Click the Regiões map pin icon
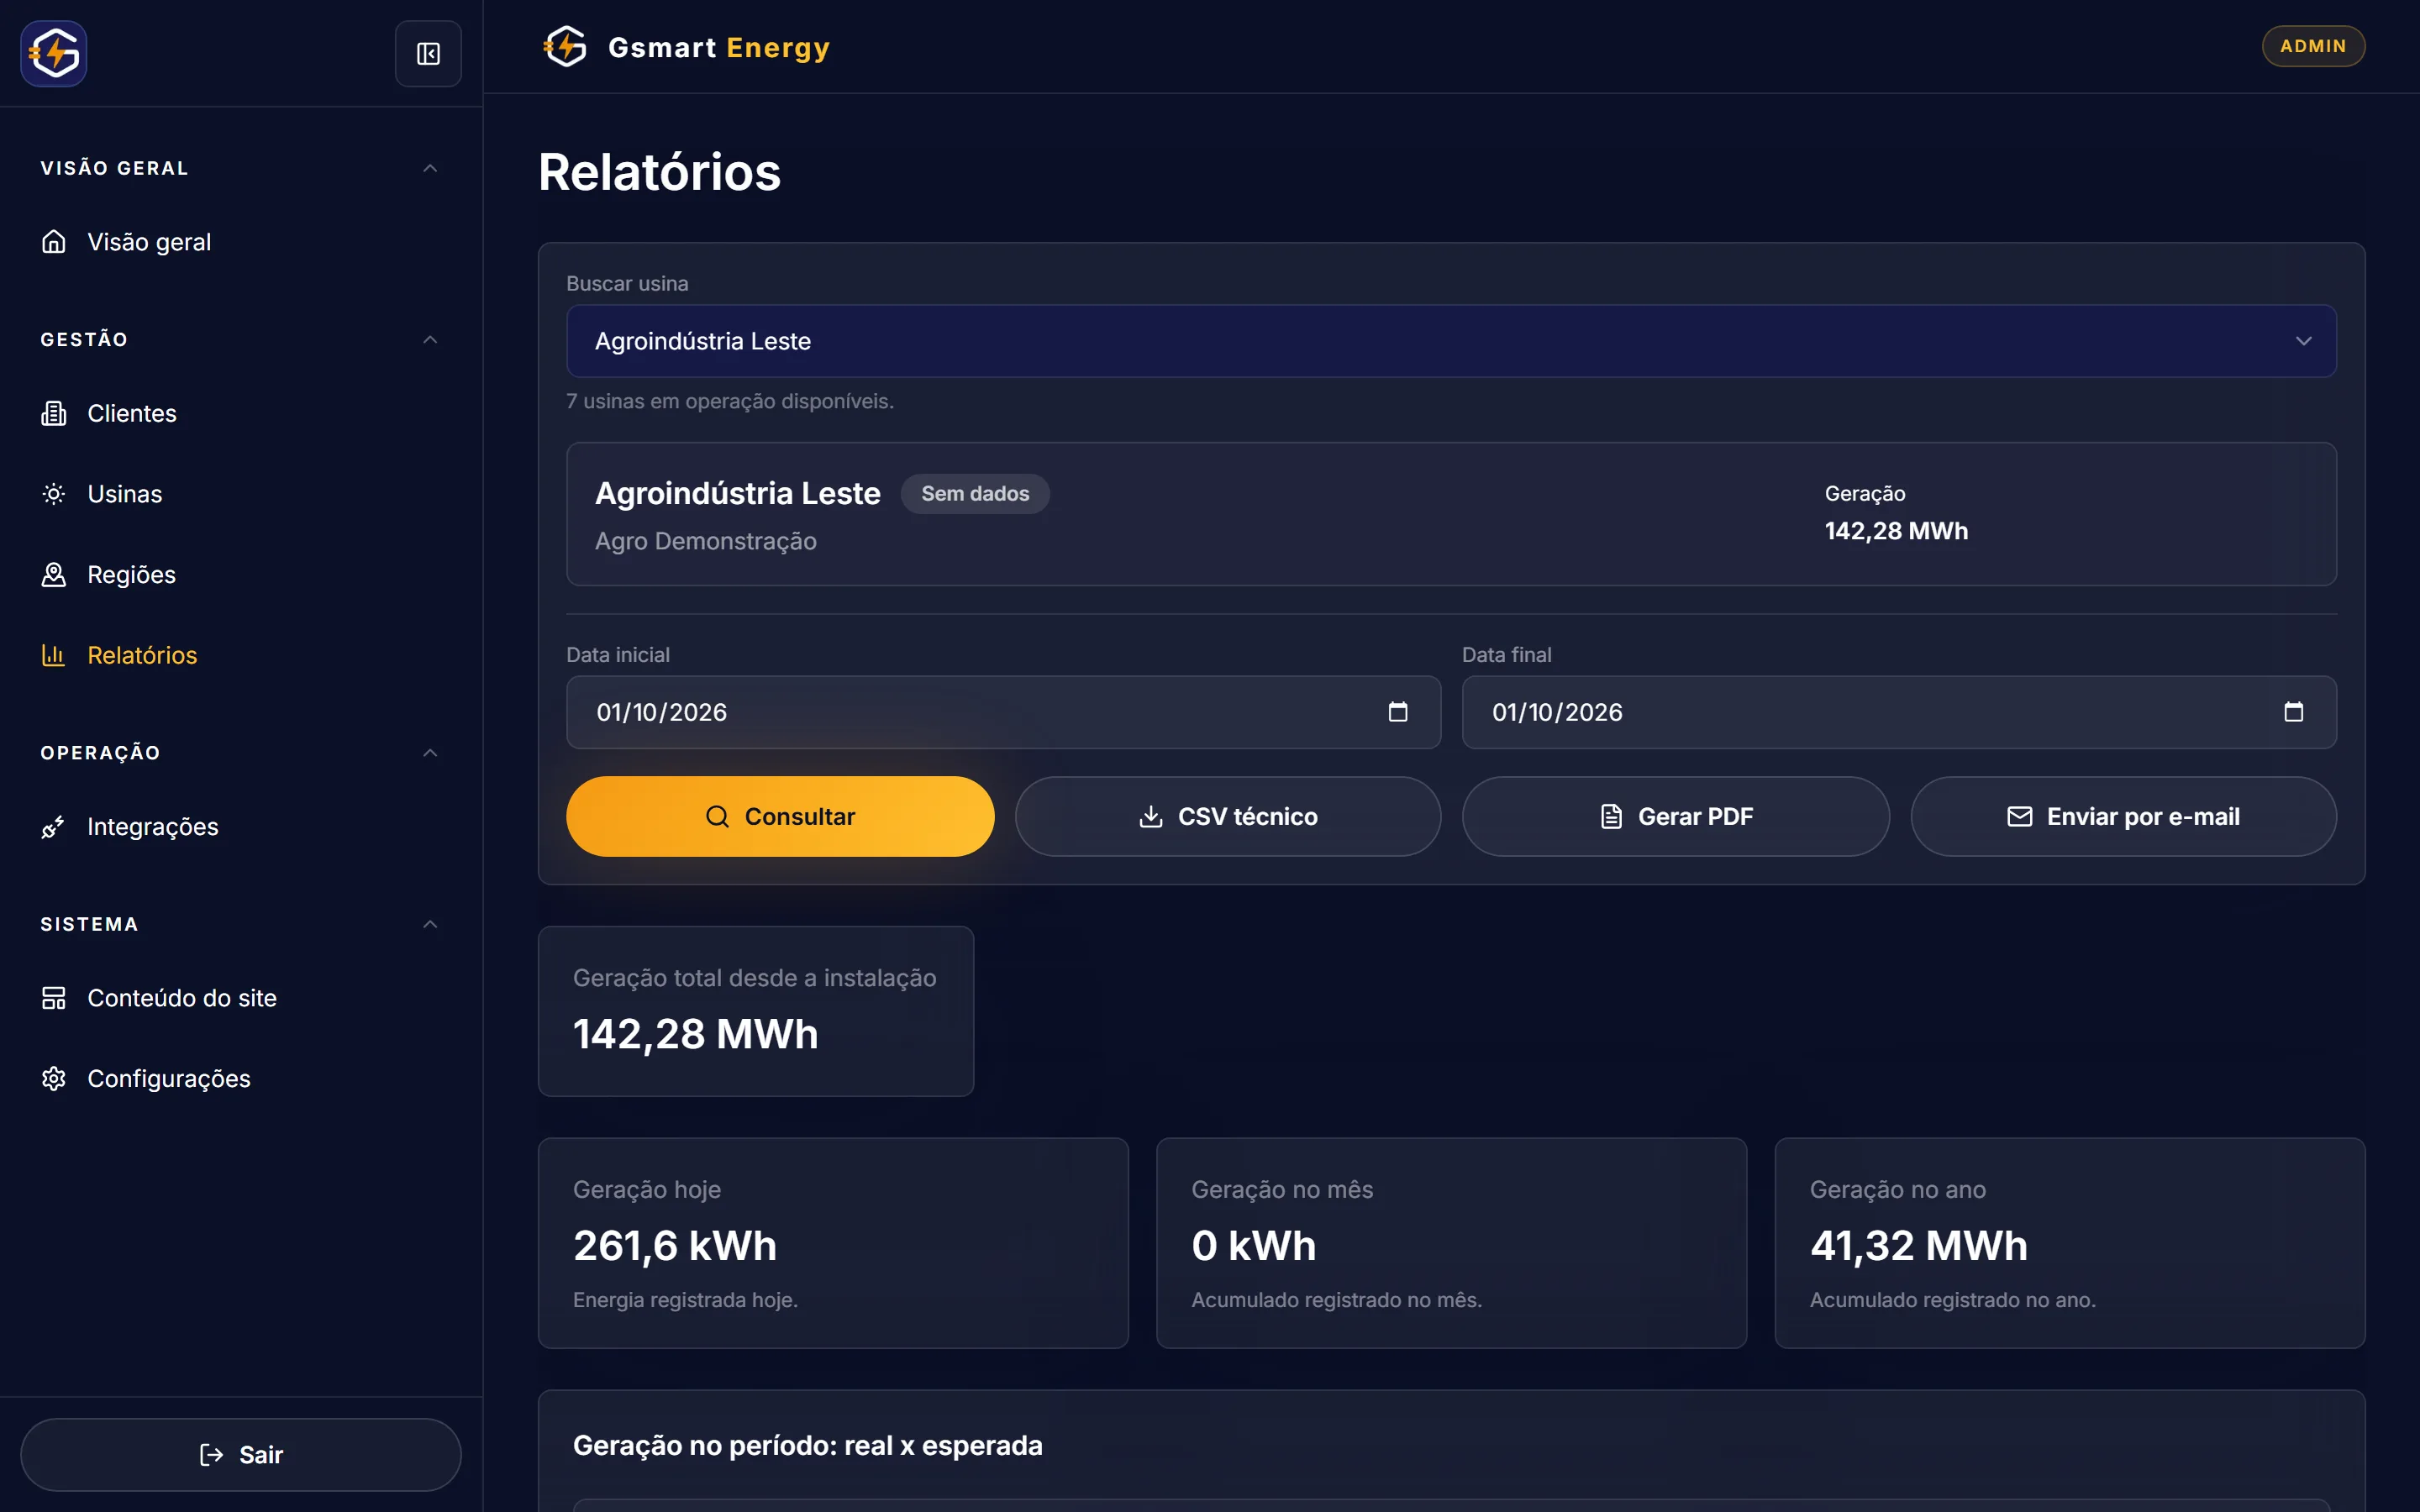This screenshot has width=2420, height=1512. click(x=54, y=575)
